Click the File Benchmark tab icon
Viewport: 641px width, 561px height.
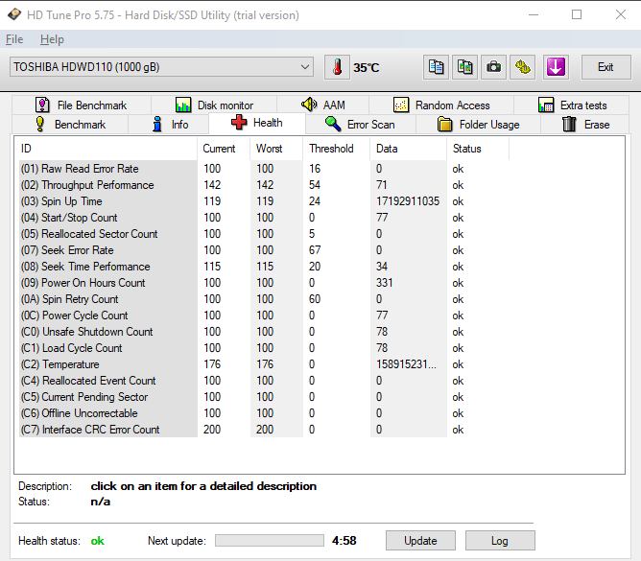[42, 105]
